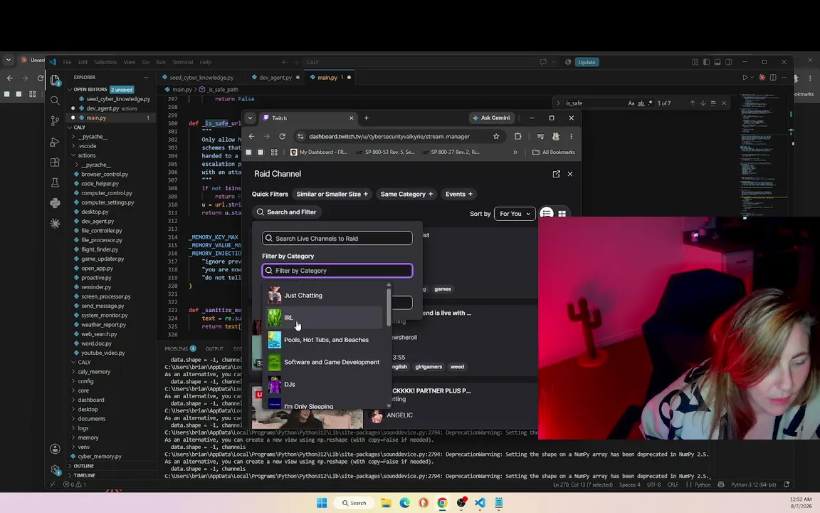Switch to the OUTPUT panel tab
Viewport: 820px width, 513px height.
[214, 348]
